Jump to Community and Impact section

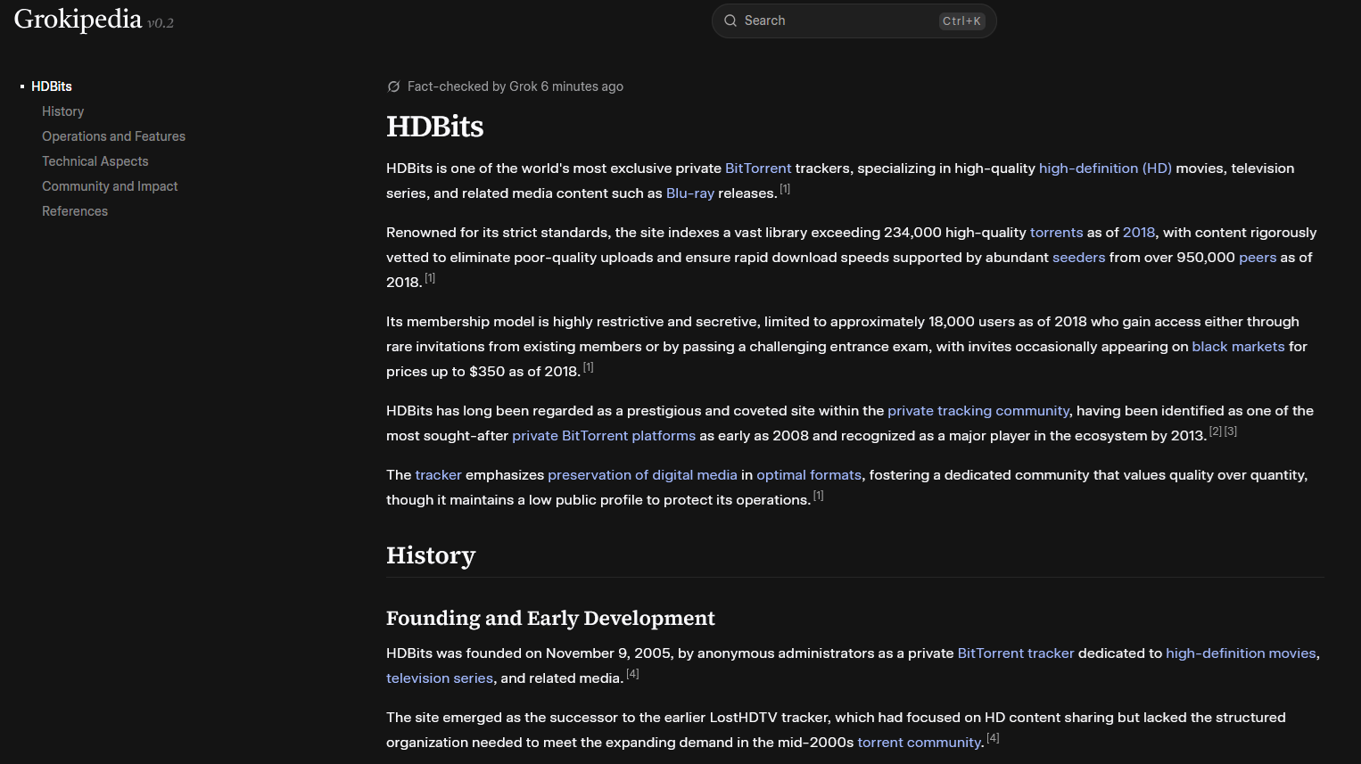pyautogui.click(x=110, y=186)
